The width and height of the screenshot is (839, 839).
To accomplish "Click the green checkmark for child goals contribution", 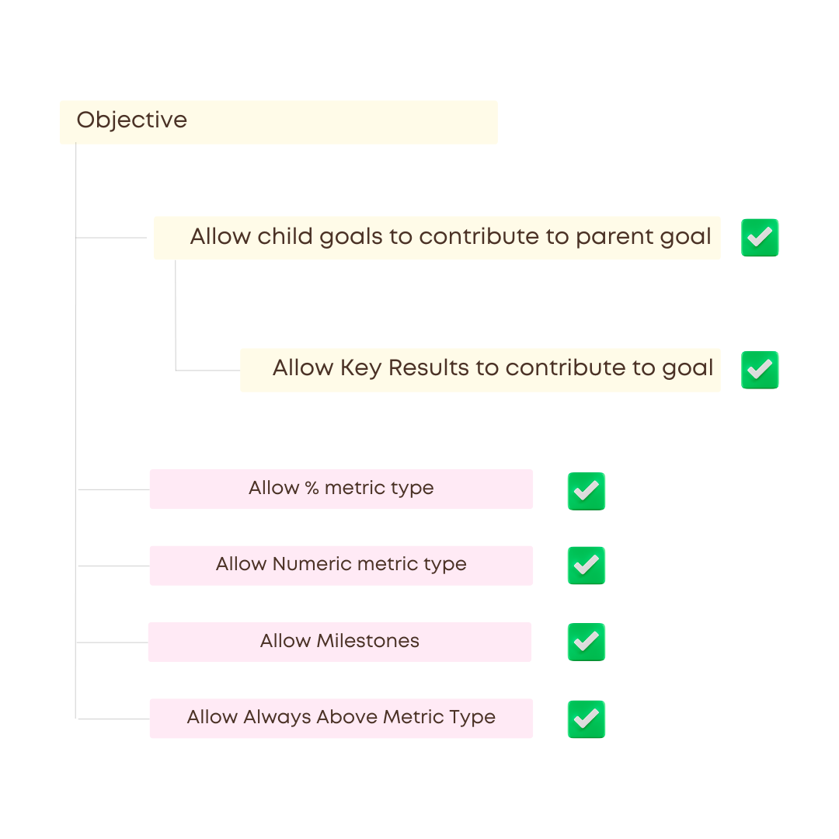I will point(760,238).
